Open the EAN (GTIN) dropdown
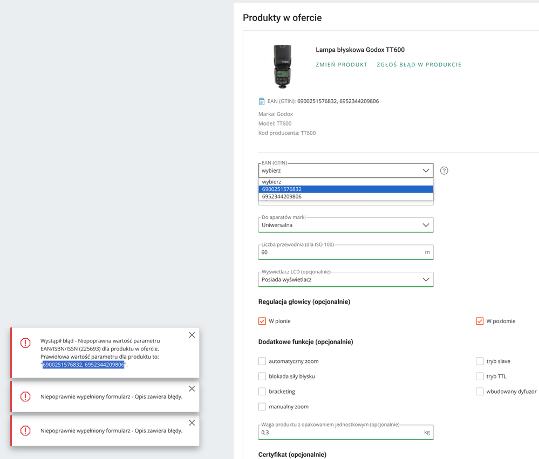This screenshot has width=539, height=459. (x=345, y=171)
